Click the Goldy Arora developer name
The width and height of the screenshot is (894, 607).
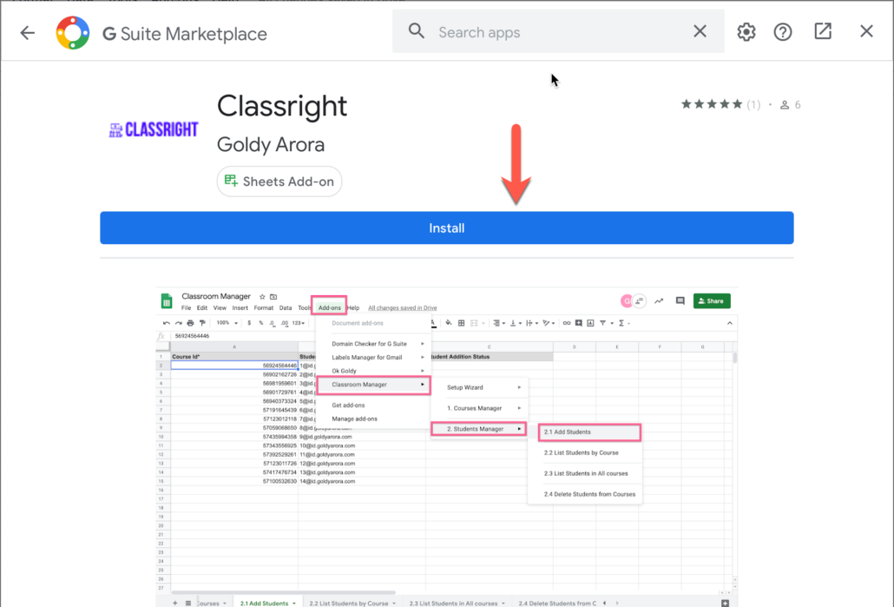[x=270, y=145]
